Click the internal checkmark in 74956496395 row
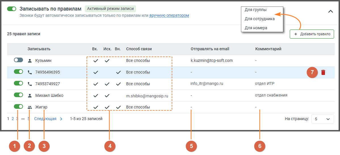 pyautogui.click(x=118, y=72)
